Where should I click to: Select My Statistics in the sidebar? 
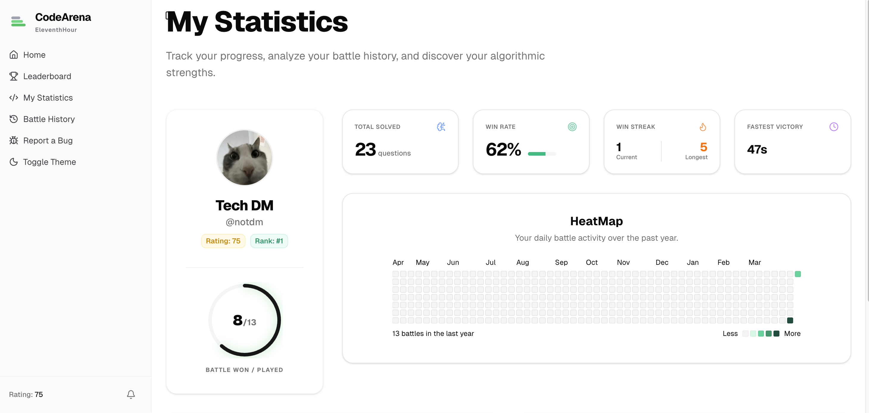pyautogui.click(x=48, y=98)
